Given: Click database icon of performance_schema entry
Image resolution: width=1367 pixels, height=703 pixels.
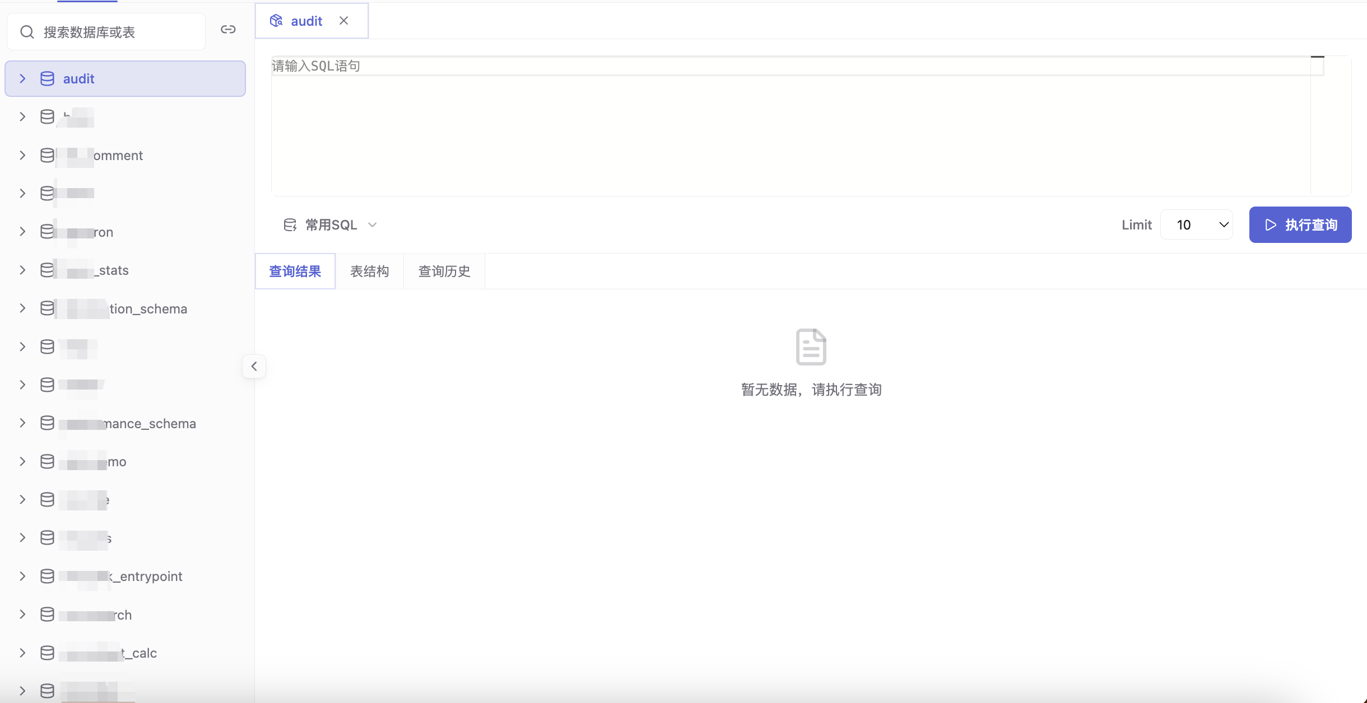Looking at the screenshot, I should click(48, 423).
